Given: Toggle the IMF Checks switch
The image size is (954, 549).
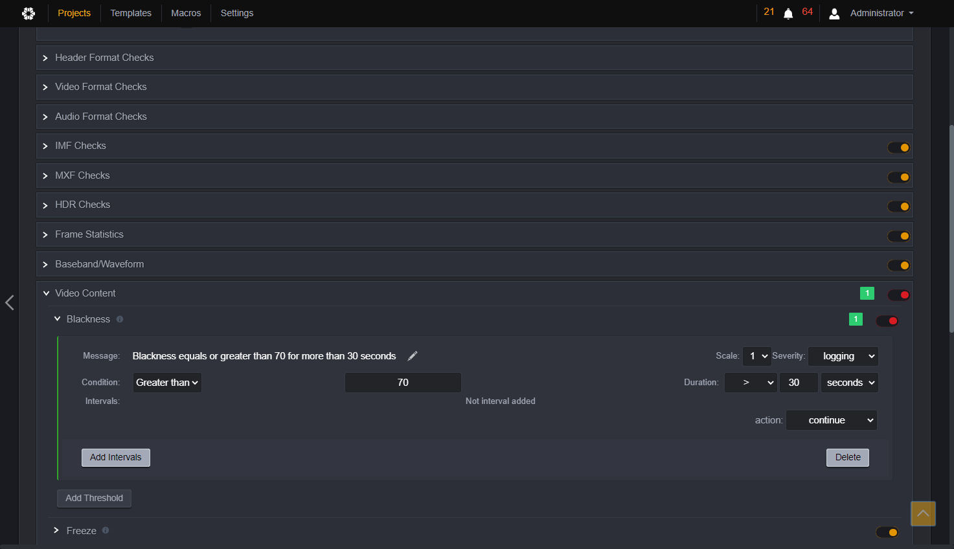Looking at the screenshot, I should coord(899,148).
